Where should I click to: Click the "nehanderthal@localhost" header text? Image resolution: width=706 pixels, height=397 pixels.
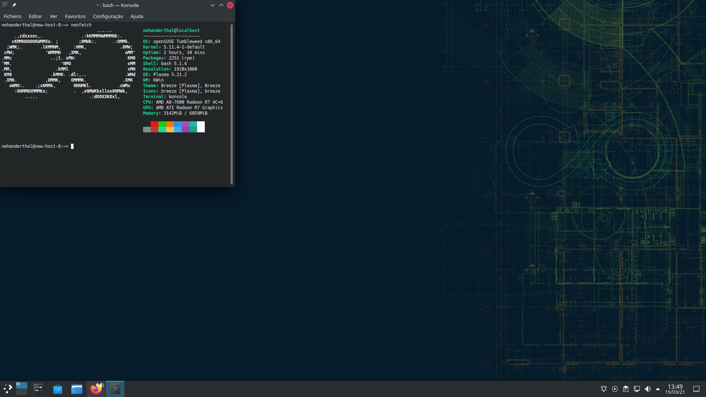(x=171, y=30)
